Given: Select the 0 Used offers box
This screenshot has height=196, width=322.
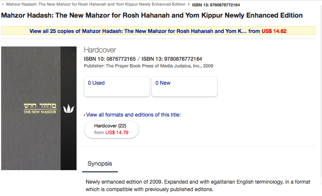Looking at the screenshot, I should click(x=117, y=87).
